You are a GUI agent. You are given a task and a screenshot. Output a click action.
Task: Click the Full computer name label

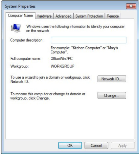pyautogui.click(x=26, y=59)
